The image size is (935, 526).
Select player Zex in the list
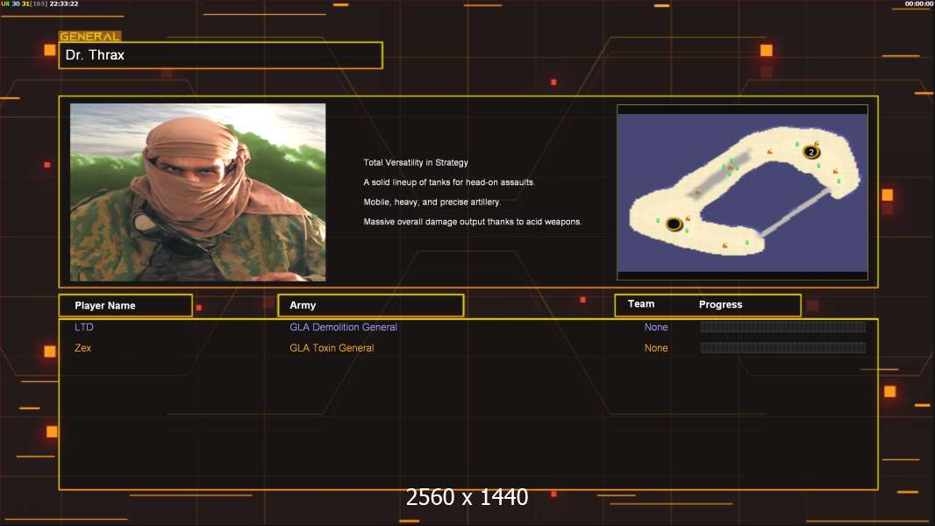pos(82,348)
